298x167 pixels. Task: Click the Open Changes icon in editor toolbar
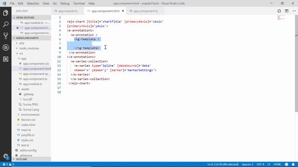point(279,11)
